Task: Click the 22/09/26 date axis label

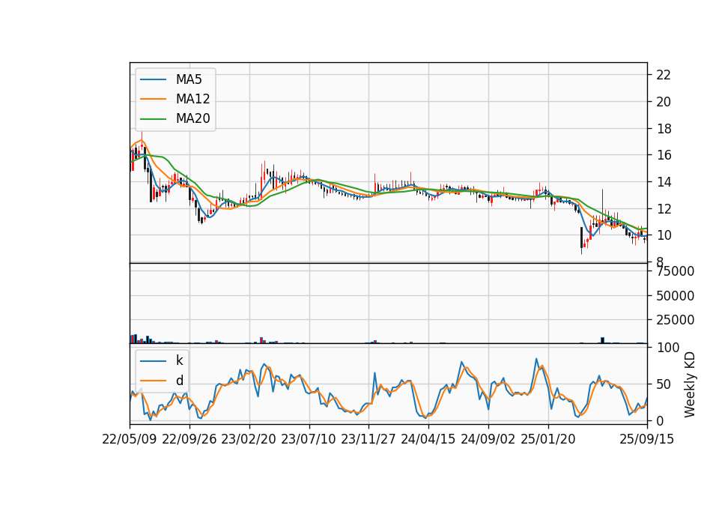Action: click(x=189, y=439)
